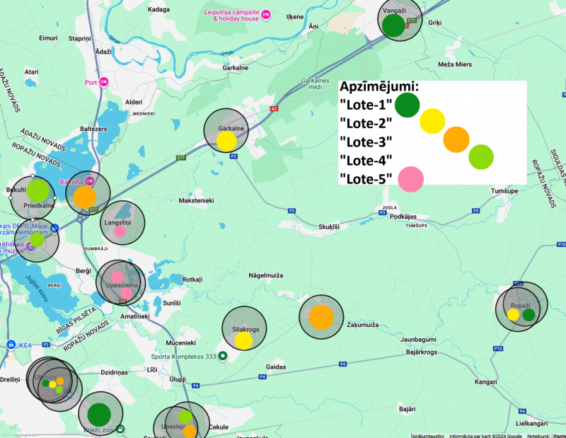Click the pink marker at Langstiņi
Viewport: 566px width, 438px height.
(x=120, y=231)
